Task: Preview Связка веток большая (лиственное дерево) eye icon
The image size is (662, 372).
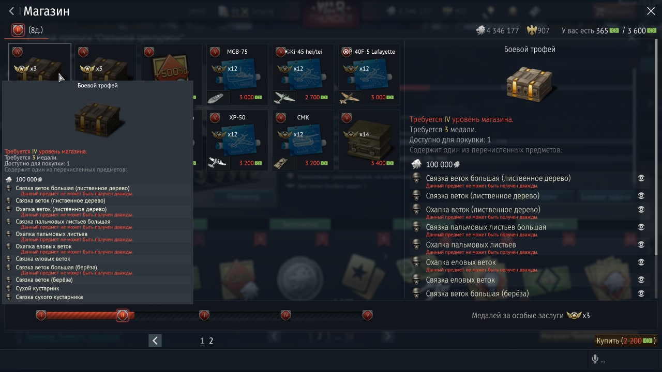Action: pyautogui.click(x=641, y=178)
